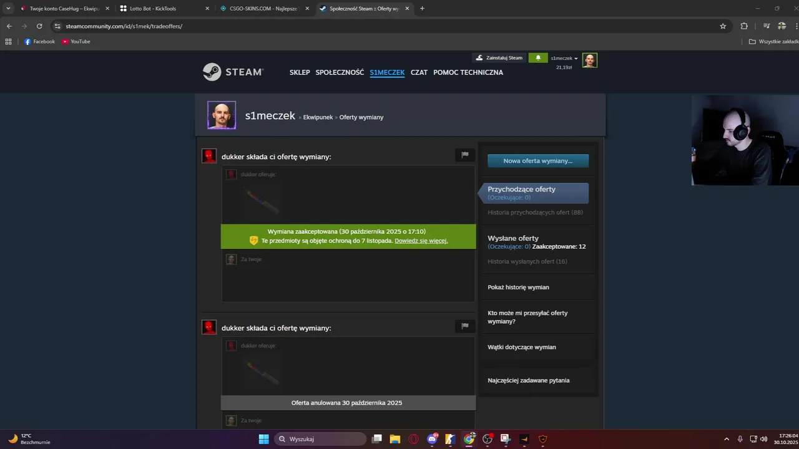Click the weather widget 12°C Bezchmurnie
This screenshot has height=449, width=799.
(29, 439)
